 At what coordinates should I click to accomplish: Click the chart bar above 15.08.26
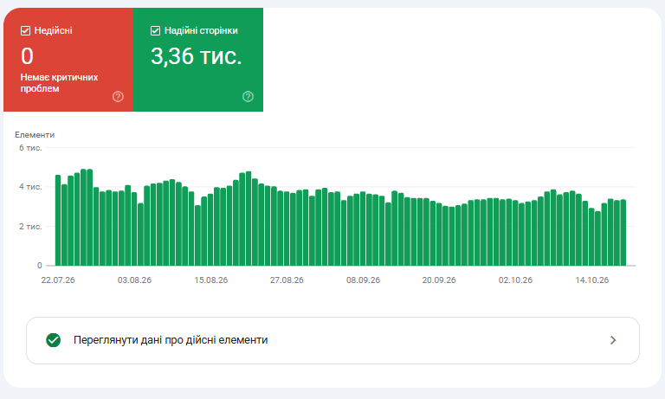click(210, 230)
